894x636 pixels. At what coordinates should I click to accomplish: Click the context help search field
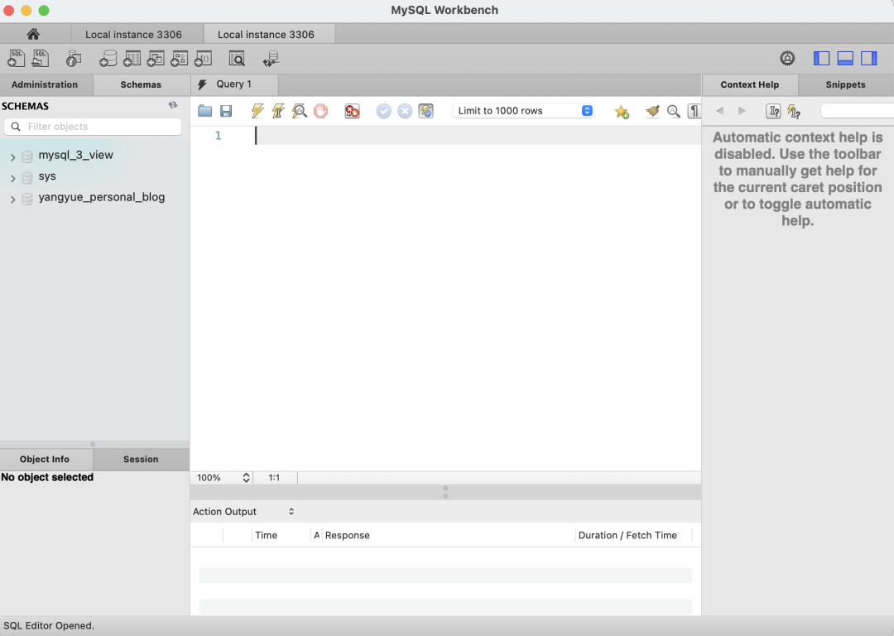[x=857, y=111]
